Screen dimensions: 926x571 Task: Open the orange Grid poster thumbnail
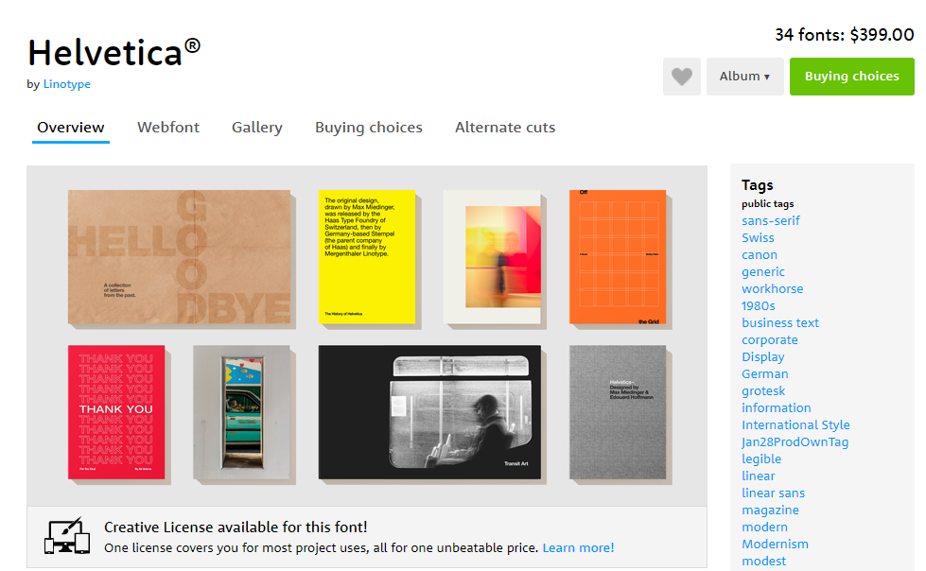(x=618, y=257)
